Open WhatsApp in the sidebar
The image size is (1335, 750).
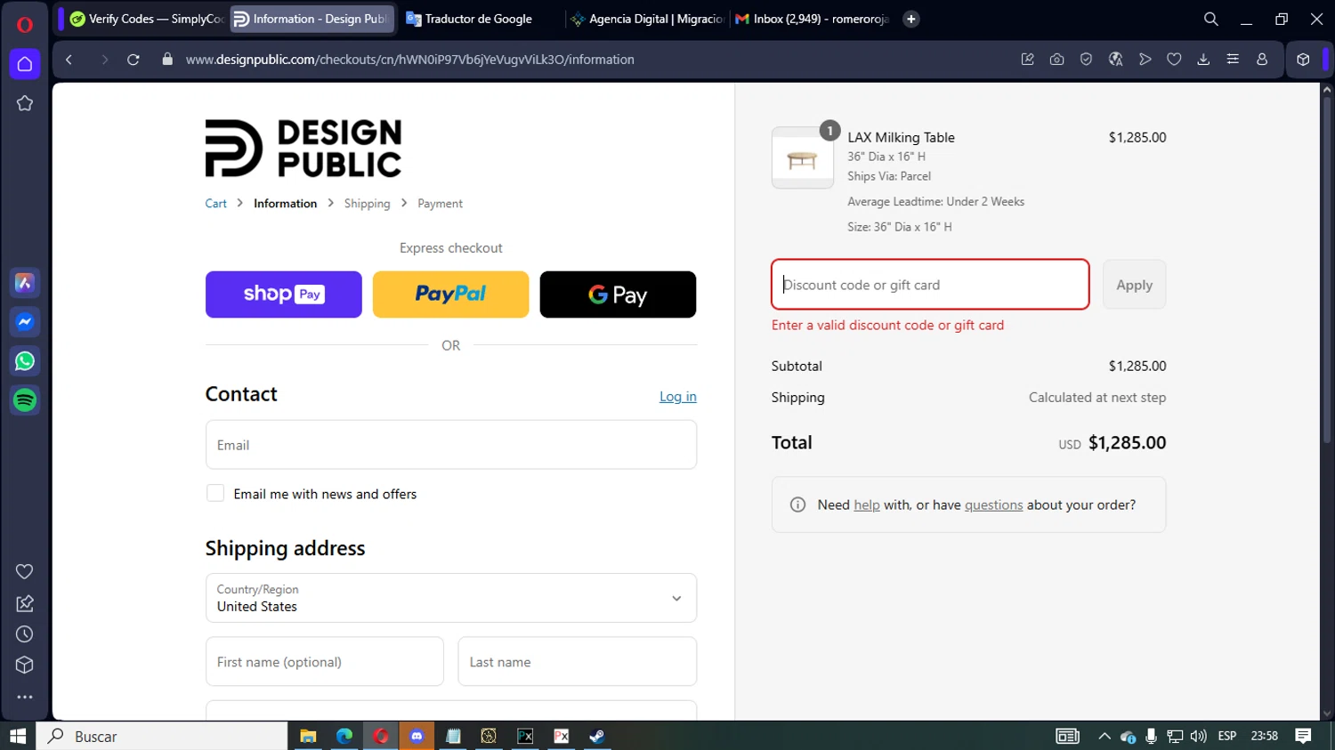25,361
